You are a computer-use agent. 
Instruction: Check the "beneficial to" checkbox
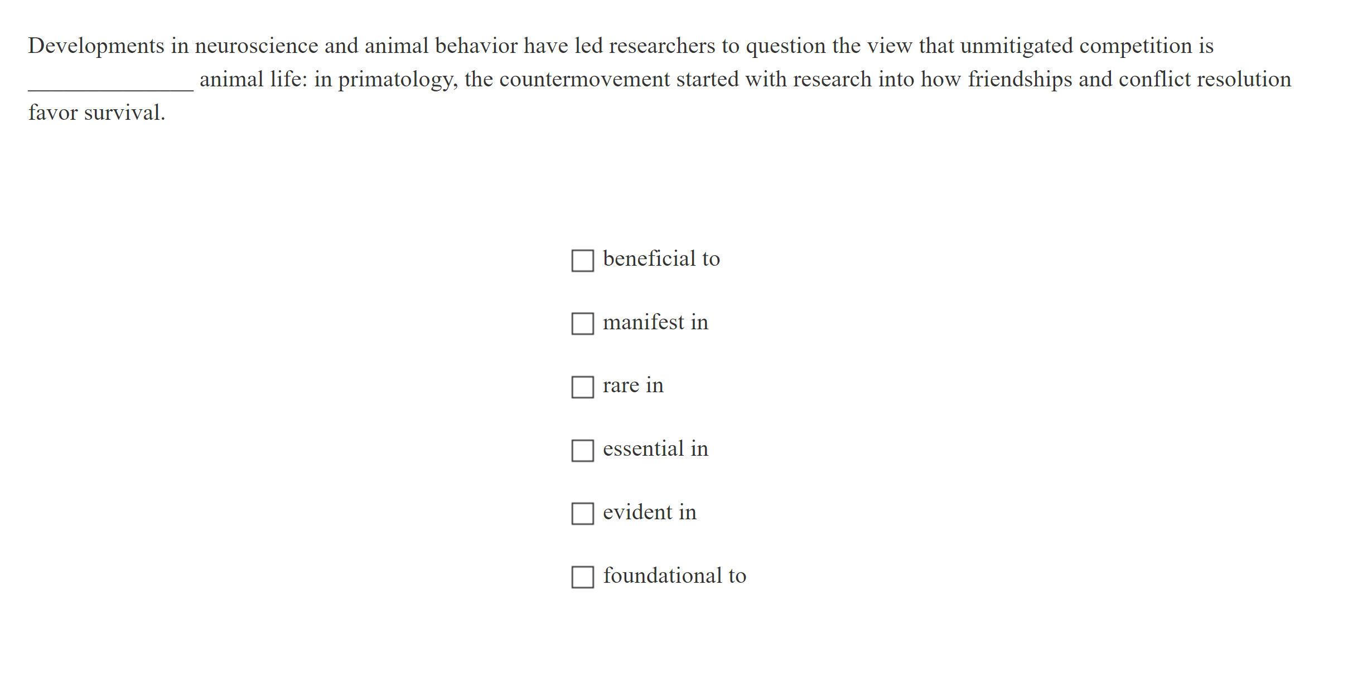pyautogui.click(x=582, y=261)
